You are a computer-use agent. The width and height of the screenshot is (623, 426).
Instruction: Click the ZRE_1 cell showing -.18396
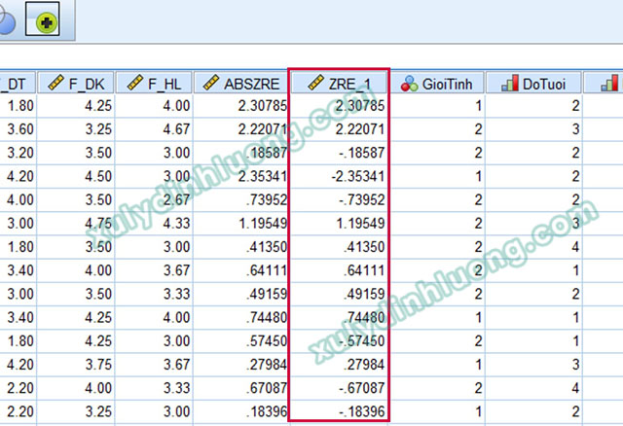point(339,411)
